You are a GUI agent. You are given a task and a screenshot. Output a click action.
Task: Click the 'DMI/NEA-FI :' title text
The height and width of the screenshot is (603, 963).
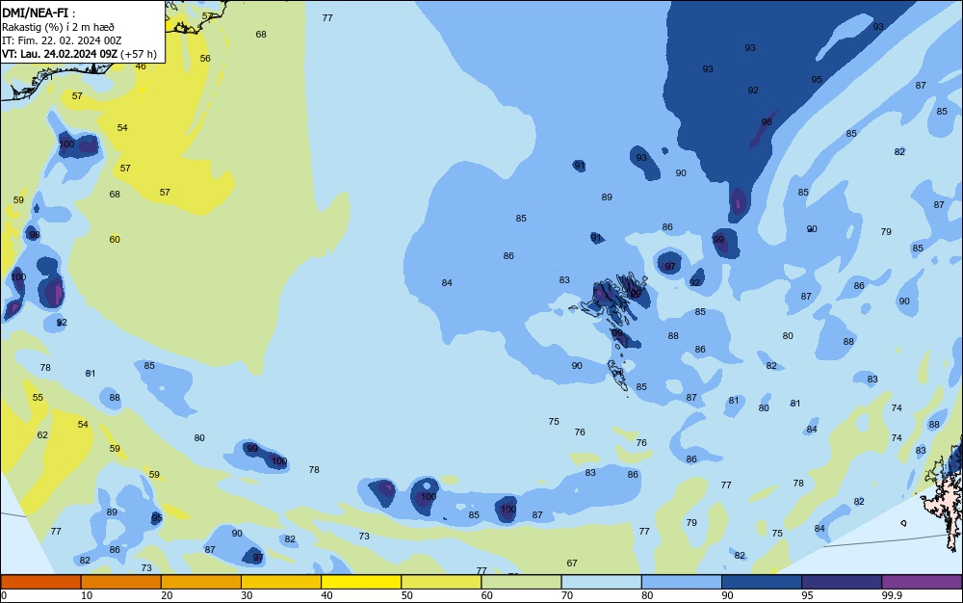[39, 13]
